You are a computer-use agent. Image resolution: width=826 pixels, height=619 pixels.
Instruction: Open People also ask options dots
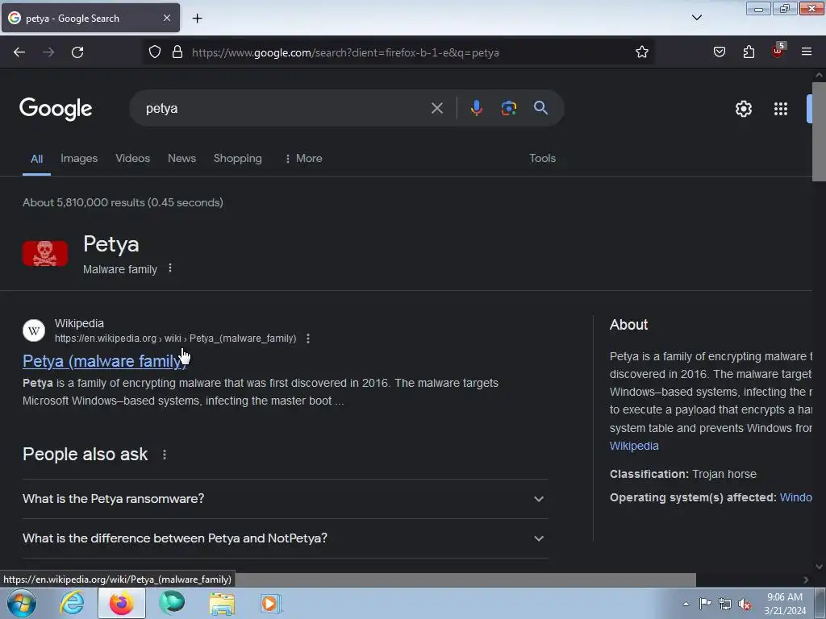pyautogui.click(x=165, y=455)
